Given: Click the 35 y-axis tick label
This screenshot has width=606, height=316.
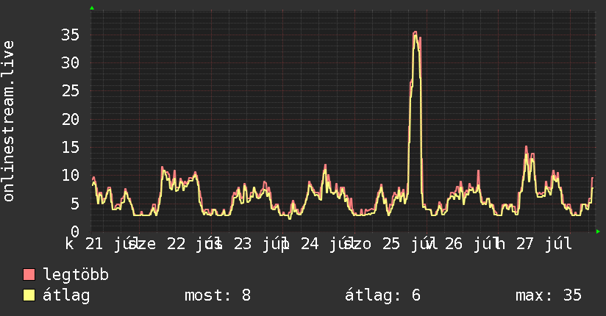Looking at the screenshot, I should 70,35.
